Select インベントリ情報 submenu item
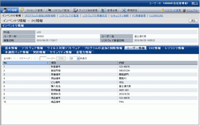 11,15
